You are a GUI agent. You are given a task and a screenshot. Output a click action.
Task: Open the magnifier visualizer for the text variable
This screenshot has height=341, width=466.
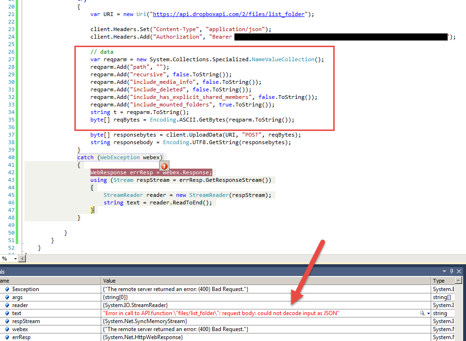click(x=422, y=313)
